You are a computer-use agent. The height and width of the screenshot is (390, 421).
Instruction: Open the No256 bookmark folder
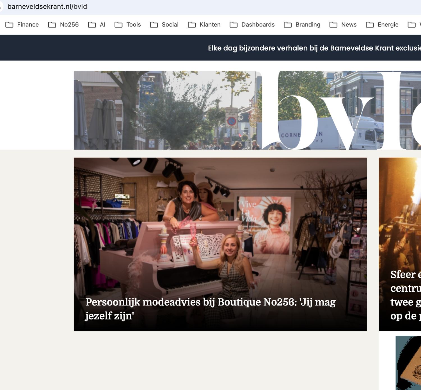(63, 25)
